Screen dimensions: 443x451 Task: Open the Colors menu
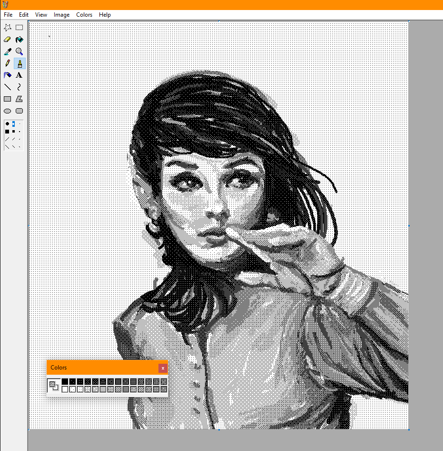[84, 15]
